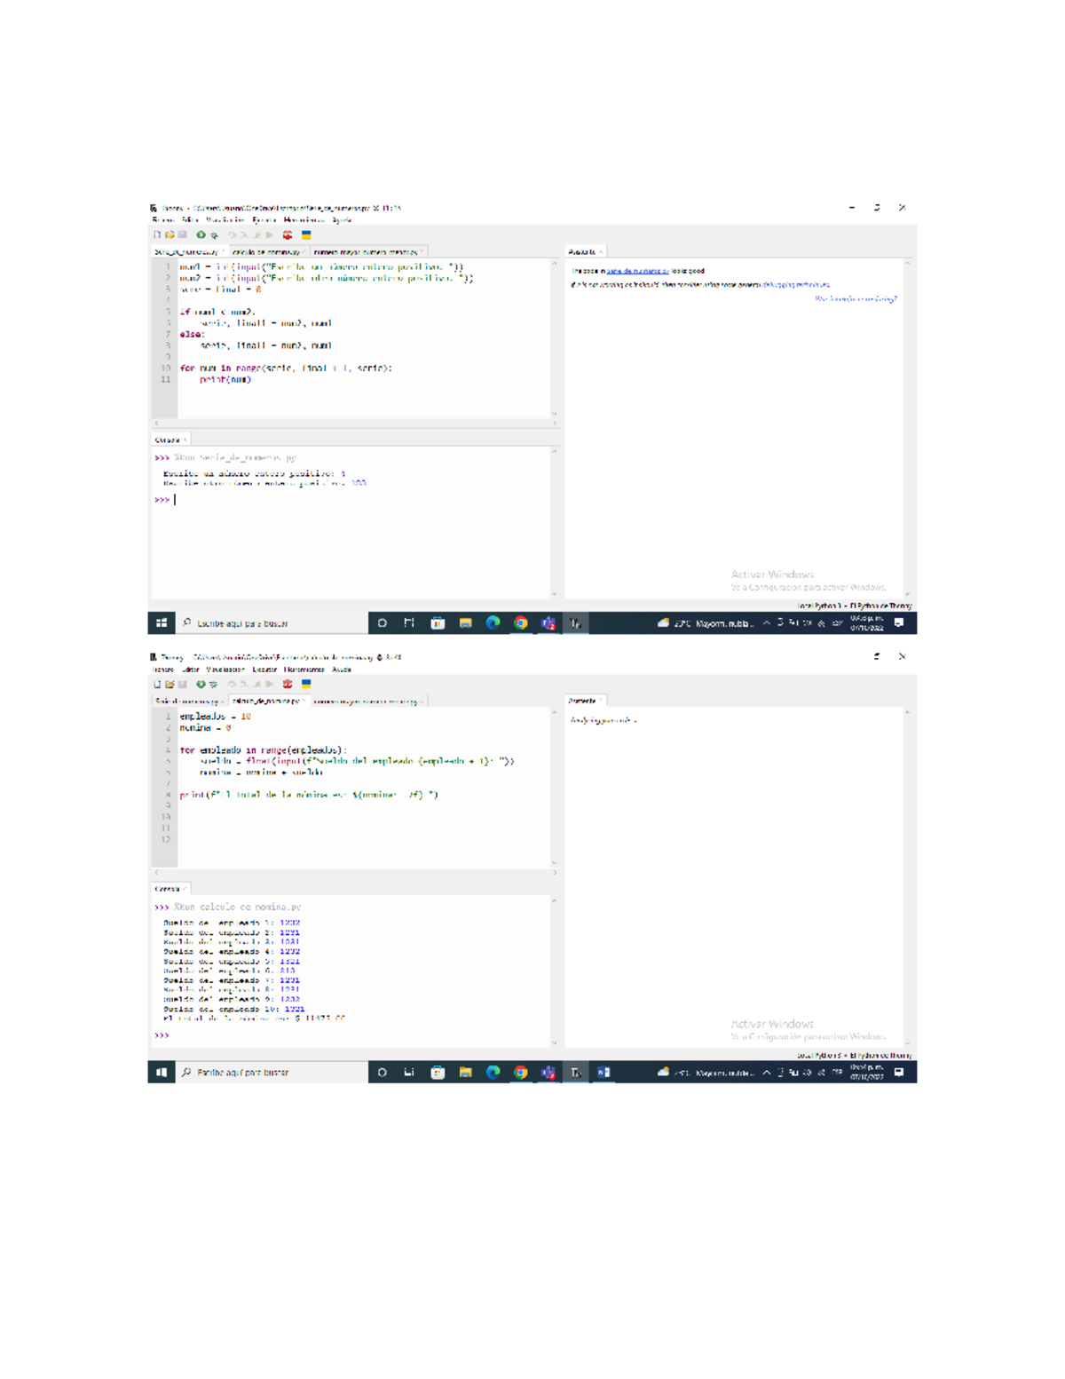Open the debugging techniques link in Asistente

click(x=794, y=285)
